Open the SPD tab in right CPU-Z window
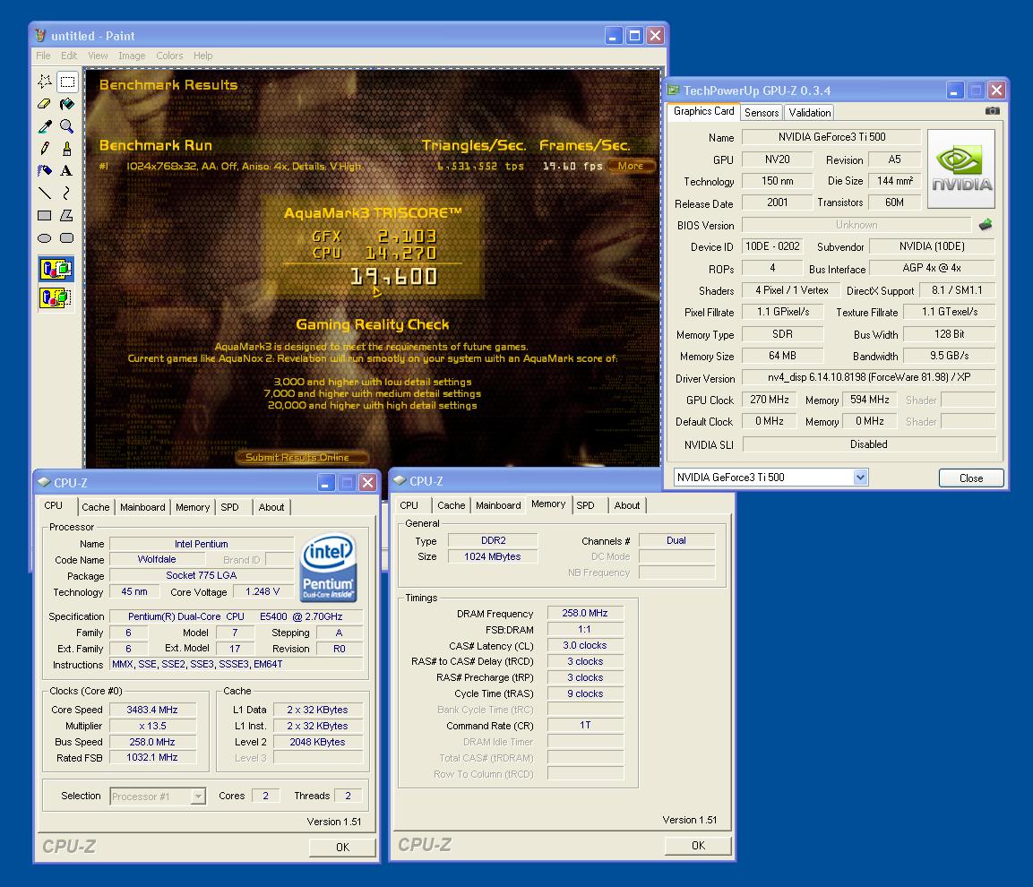The image size is (1033, 887). (x=585, y=505)
